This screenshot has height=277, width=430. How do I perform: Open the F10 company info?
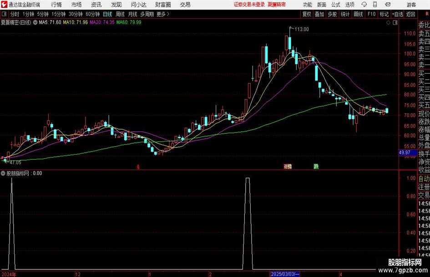[x=371, y=14]
